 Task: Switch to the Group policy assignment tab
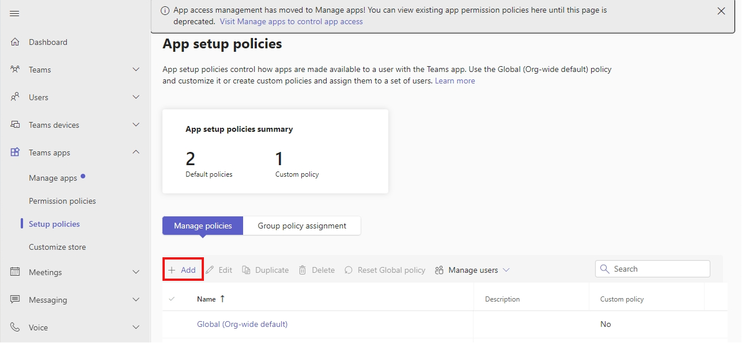click(302, 225)
